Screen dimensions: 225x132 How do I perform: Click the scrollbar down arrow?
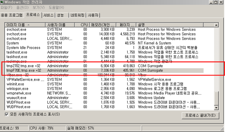(216, 107)
